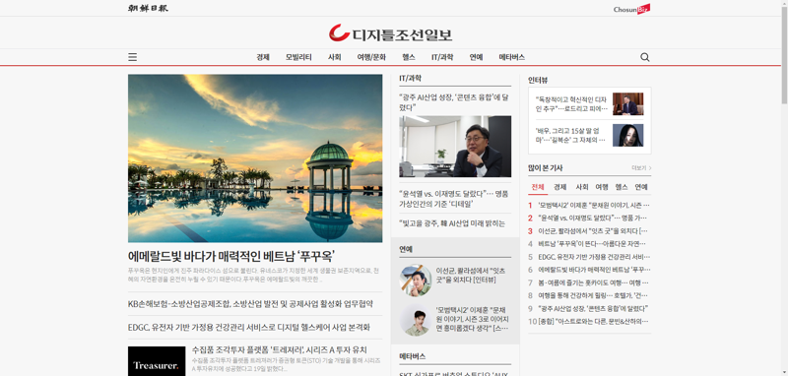
Task: Click the IT/과학 section heading
Action: click(x=410, y=79)
